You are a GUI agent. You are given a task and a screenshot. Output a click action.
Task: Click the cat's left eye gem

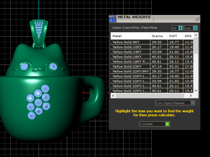(x=24, y=67)
